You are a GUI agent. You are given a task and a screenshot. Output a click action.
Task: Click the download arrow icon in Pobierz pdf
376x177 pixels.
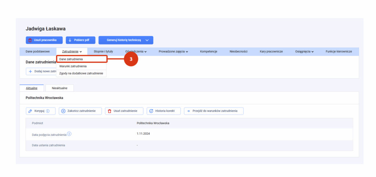[x=70, y=40]
